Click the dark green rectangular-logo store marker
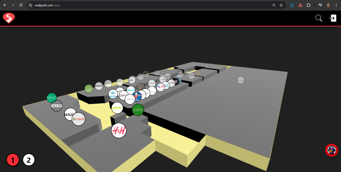Screen dimensions: 341x172 click(138, 110)
